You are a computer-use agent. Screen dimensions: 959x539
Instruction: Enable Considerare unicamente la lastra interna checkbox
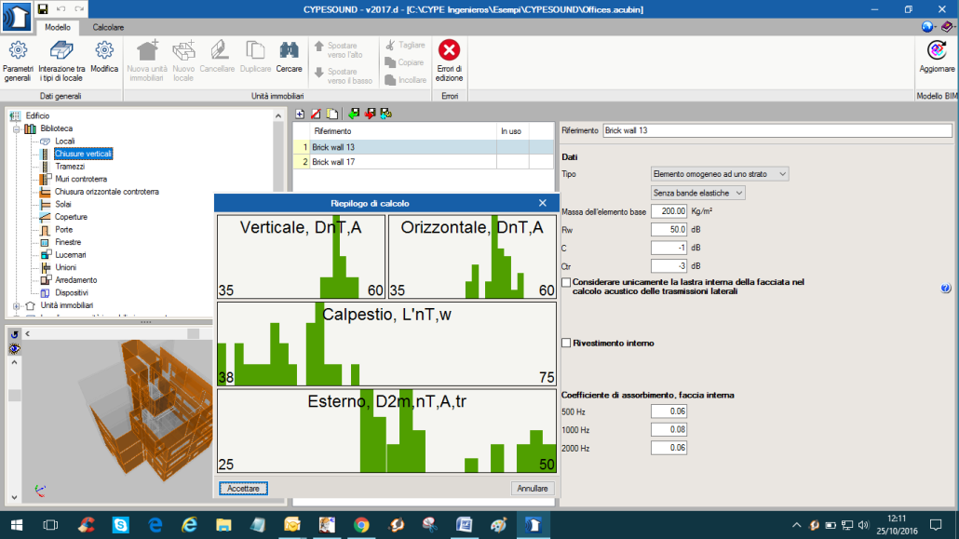pyautogui.click(x=566, y=283)
